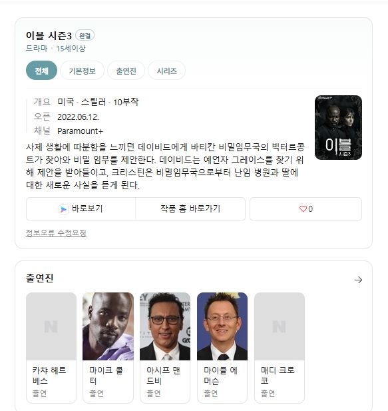The width and height of the screenshot is (388, 411).
Task: Click 마이크 콜터's cast photo
Action: click(x=108, y=326)
